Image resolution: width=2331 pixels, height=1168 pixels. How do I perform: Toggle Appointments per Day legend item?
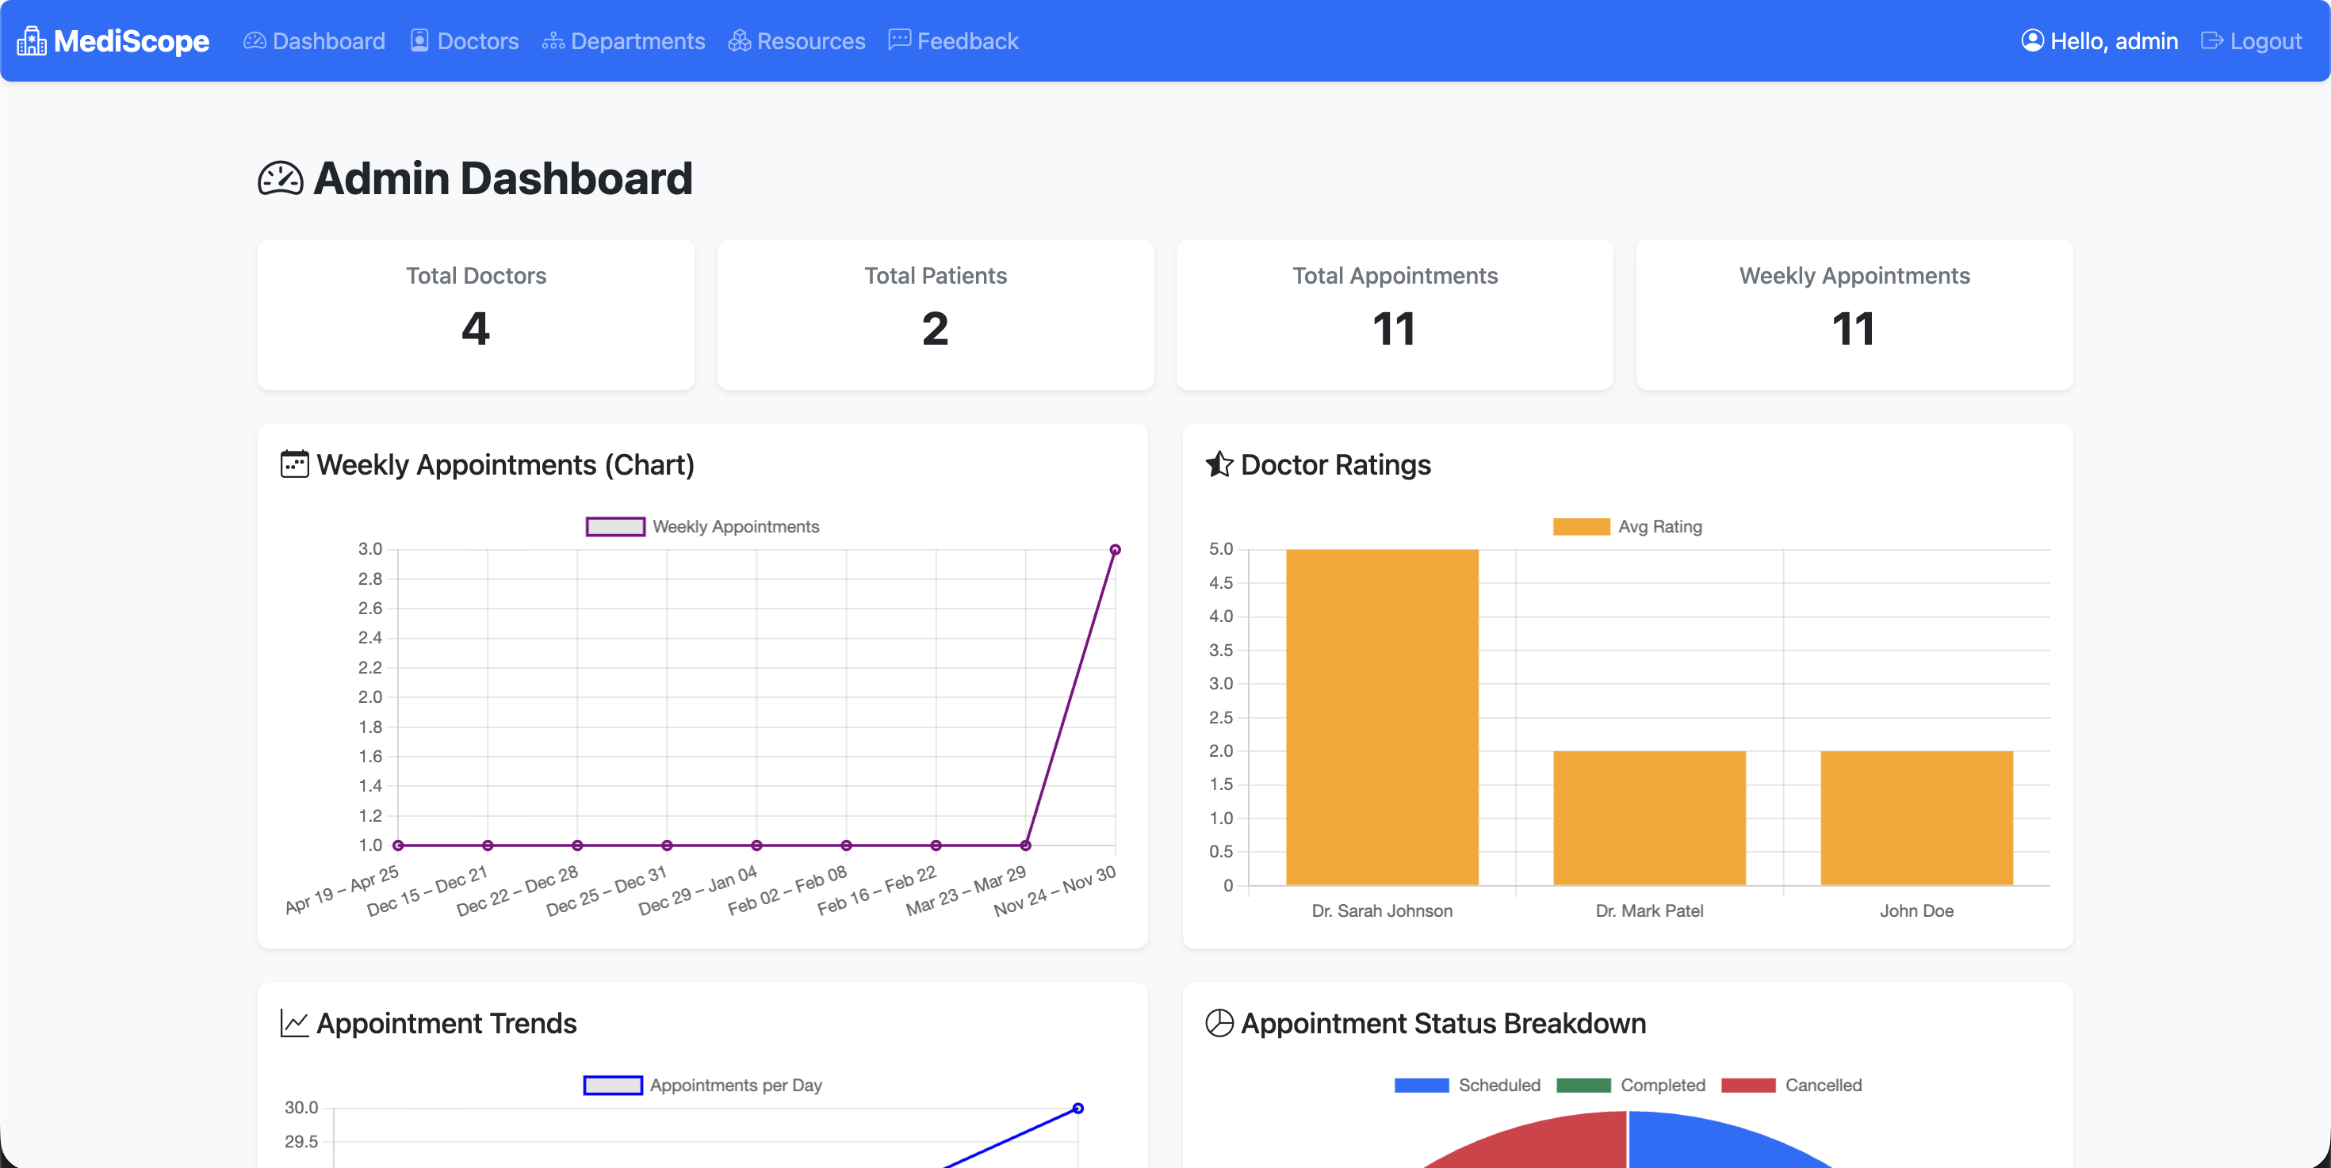(613, 1085)
